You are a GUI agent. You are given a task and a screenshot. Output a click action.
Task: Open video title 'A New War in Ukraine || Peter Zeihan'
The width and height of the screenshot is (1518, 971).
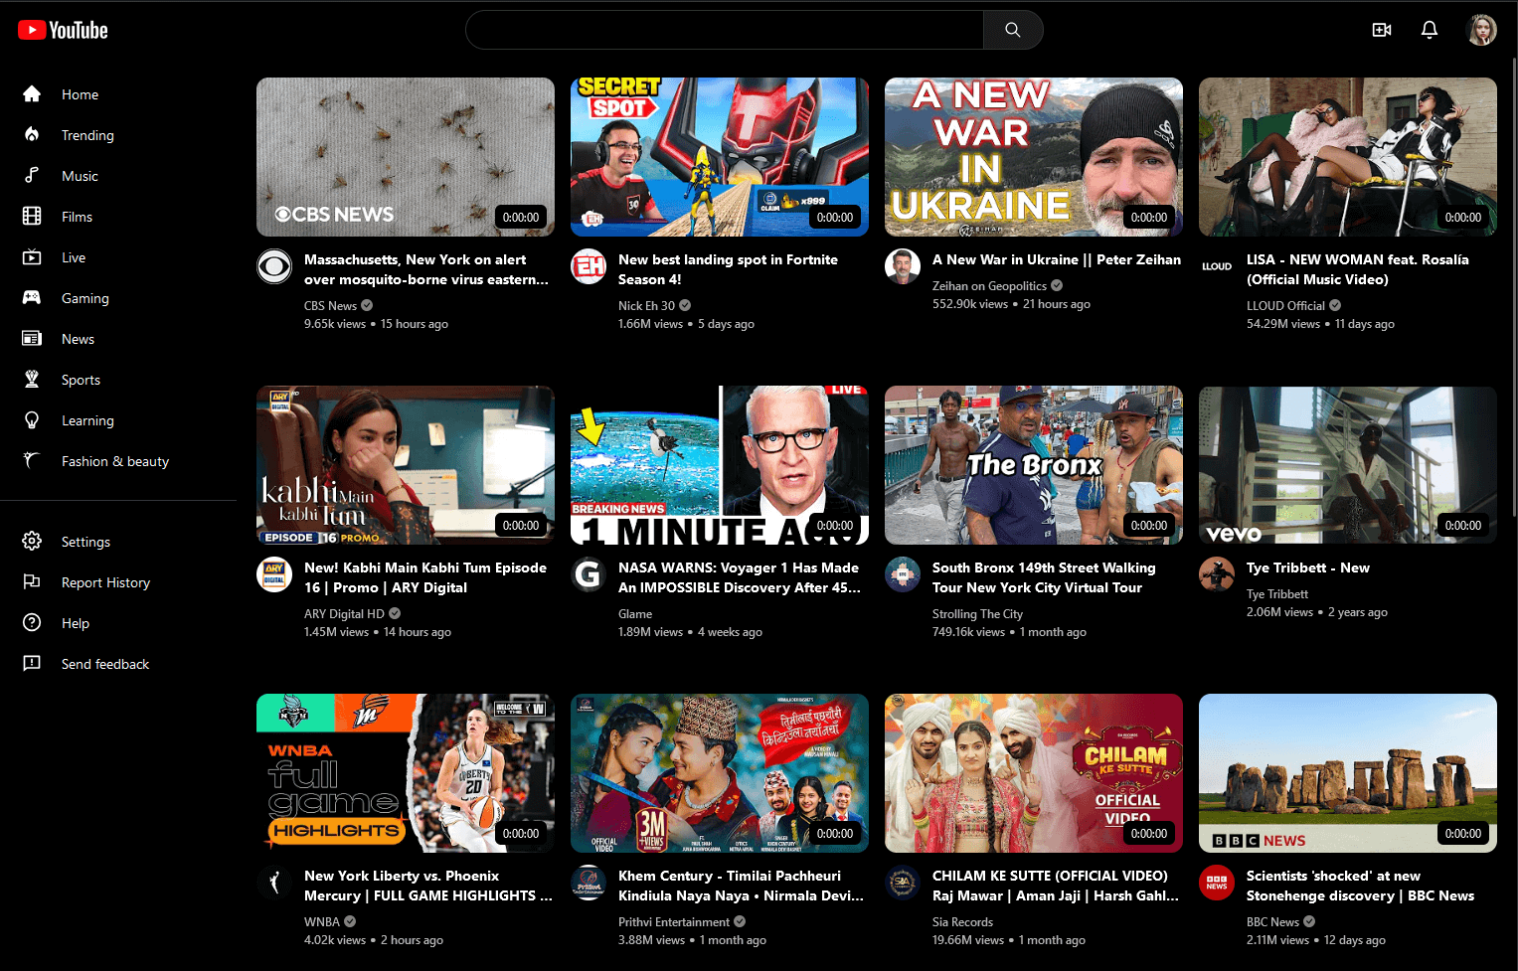click(1057, 259)
